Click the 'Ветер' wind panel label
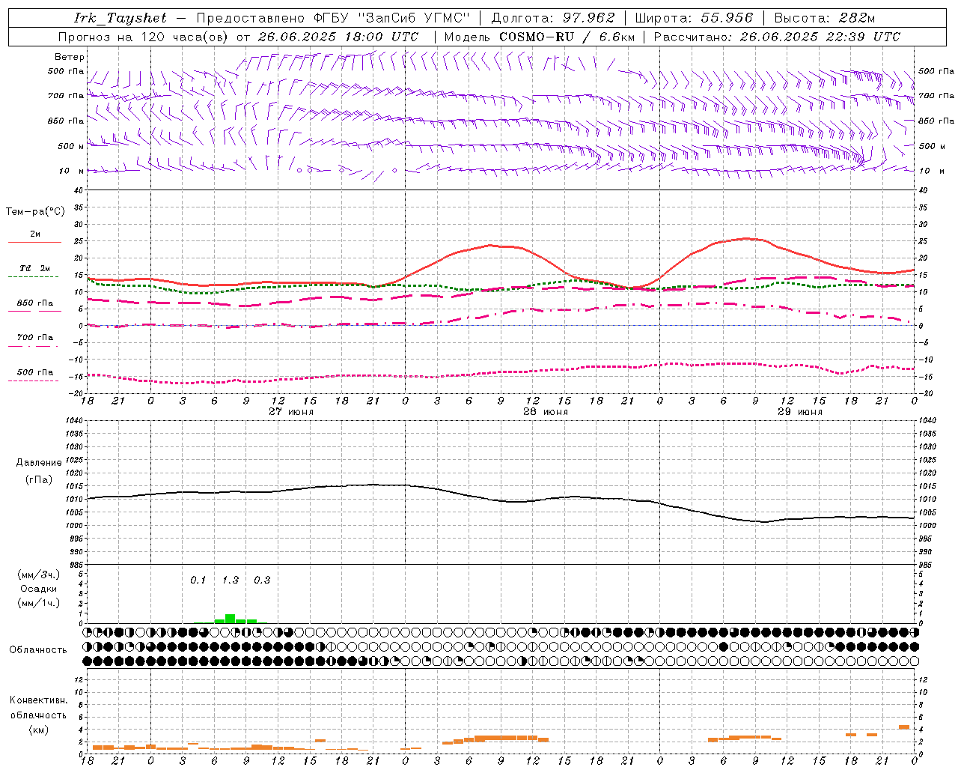The width and height of the screenshot is (958, 767). click(x=70, y=57)
